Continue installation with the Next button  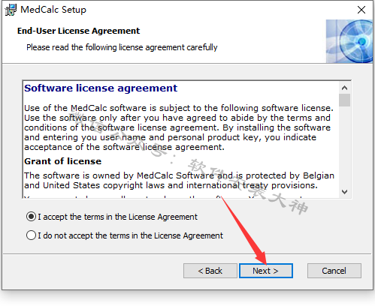coord(266,271)
